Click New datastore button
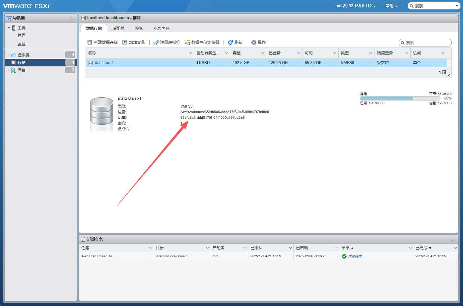 click(x=102, y=42)
